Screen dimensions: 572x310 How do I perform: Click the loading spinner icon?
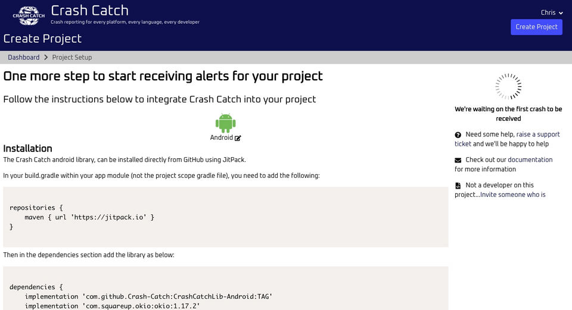(x=508, y=87)
